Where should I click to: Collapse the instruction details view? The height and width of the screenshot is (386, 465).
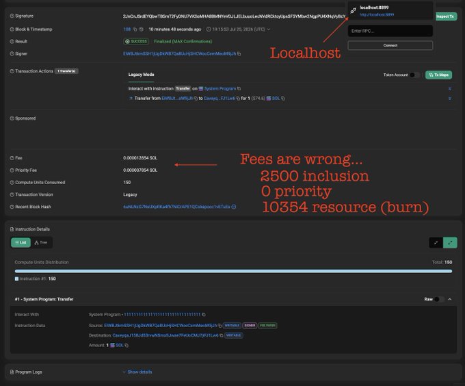[436, 243]
